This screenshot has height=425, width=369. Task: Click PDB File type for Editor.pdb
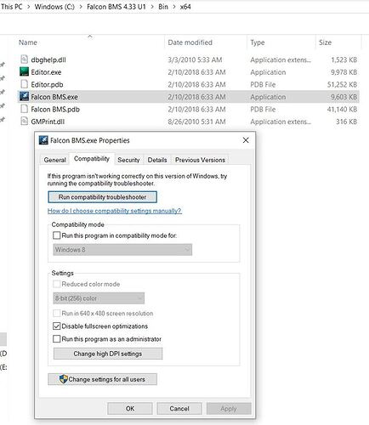[263, 84]
